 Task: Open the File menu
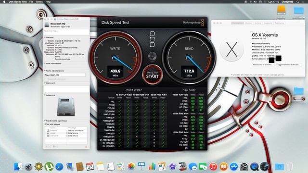31,2
